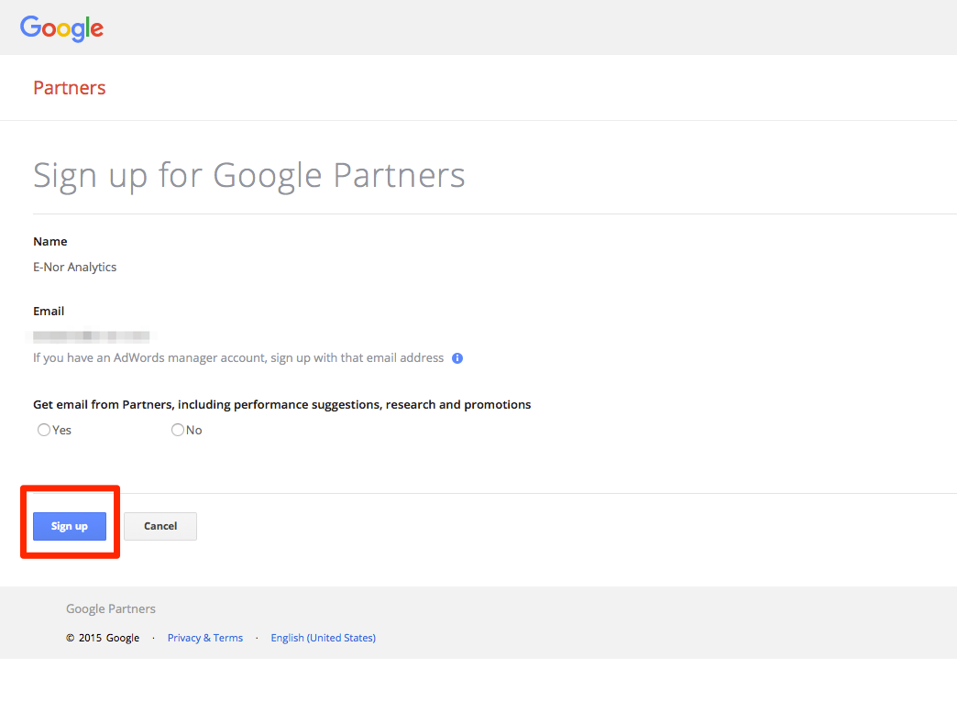The image size is (957, 712).
Task: Select the multicolored Google icon top left
Action: pos(61,28)
